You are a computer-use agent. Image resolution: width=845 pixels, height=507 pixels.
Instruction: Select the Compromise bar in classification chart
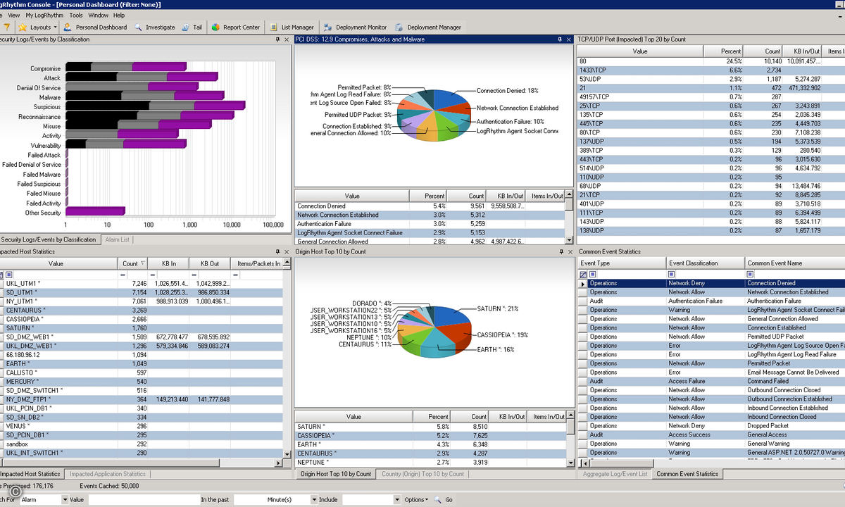coord(125,68)
